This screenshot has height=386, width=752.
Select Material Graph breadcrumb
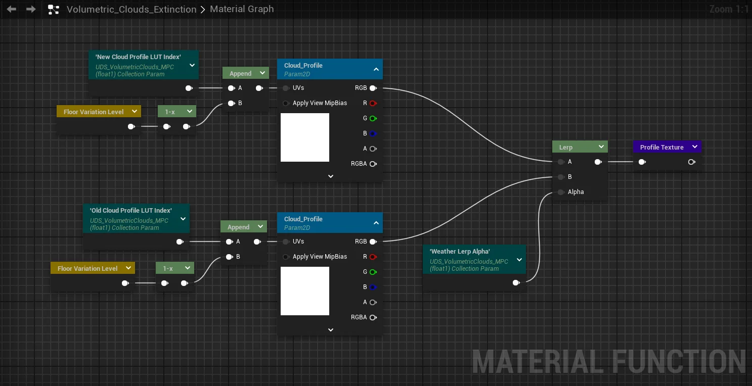242,9
